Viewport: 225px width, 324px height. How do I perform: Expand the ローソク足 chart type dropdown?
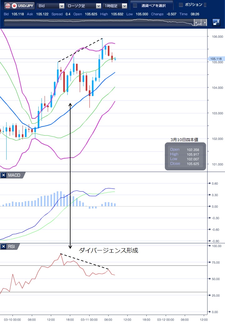click(x=84, y=6)
